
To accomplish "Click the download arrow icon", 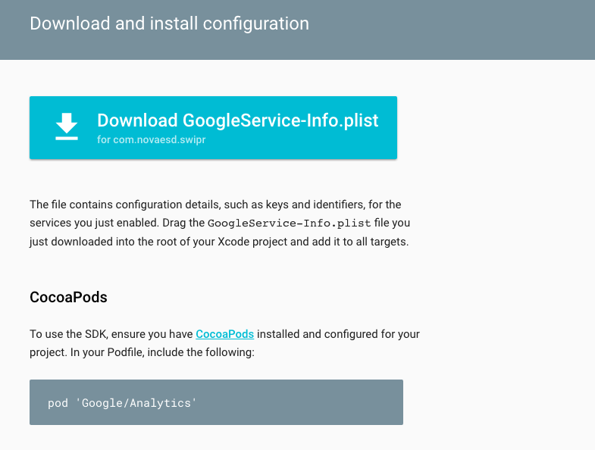I will [x=67, y=127].
